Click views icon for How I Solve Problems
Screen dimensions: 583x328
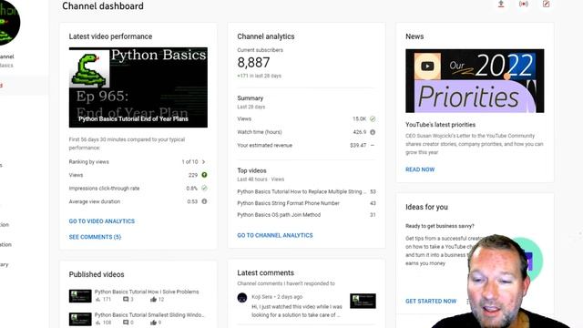(98, 300)
